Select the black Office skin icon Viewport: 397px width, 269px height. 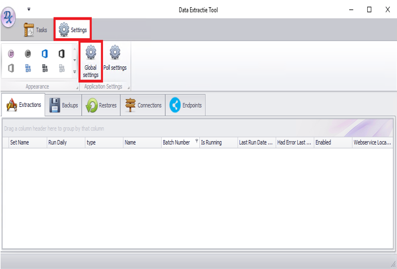click(61, 53)
